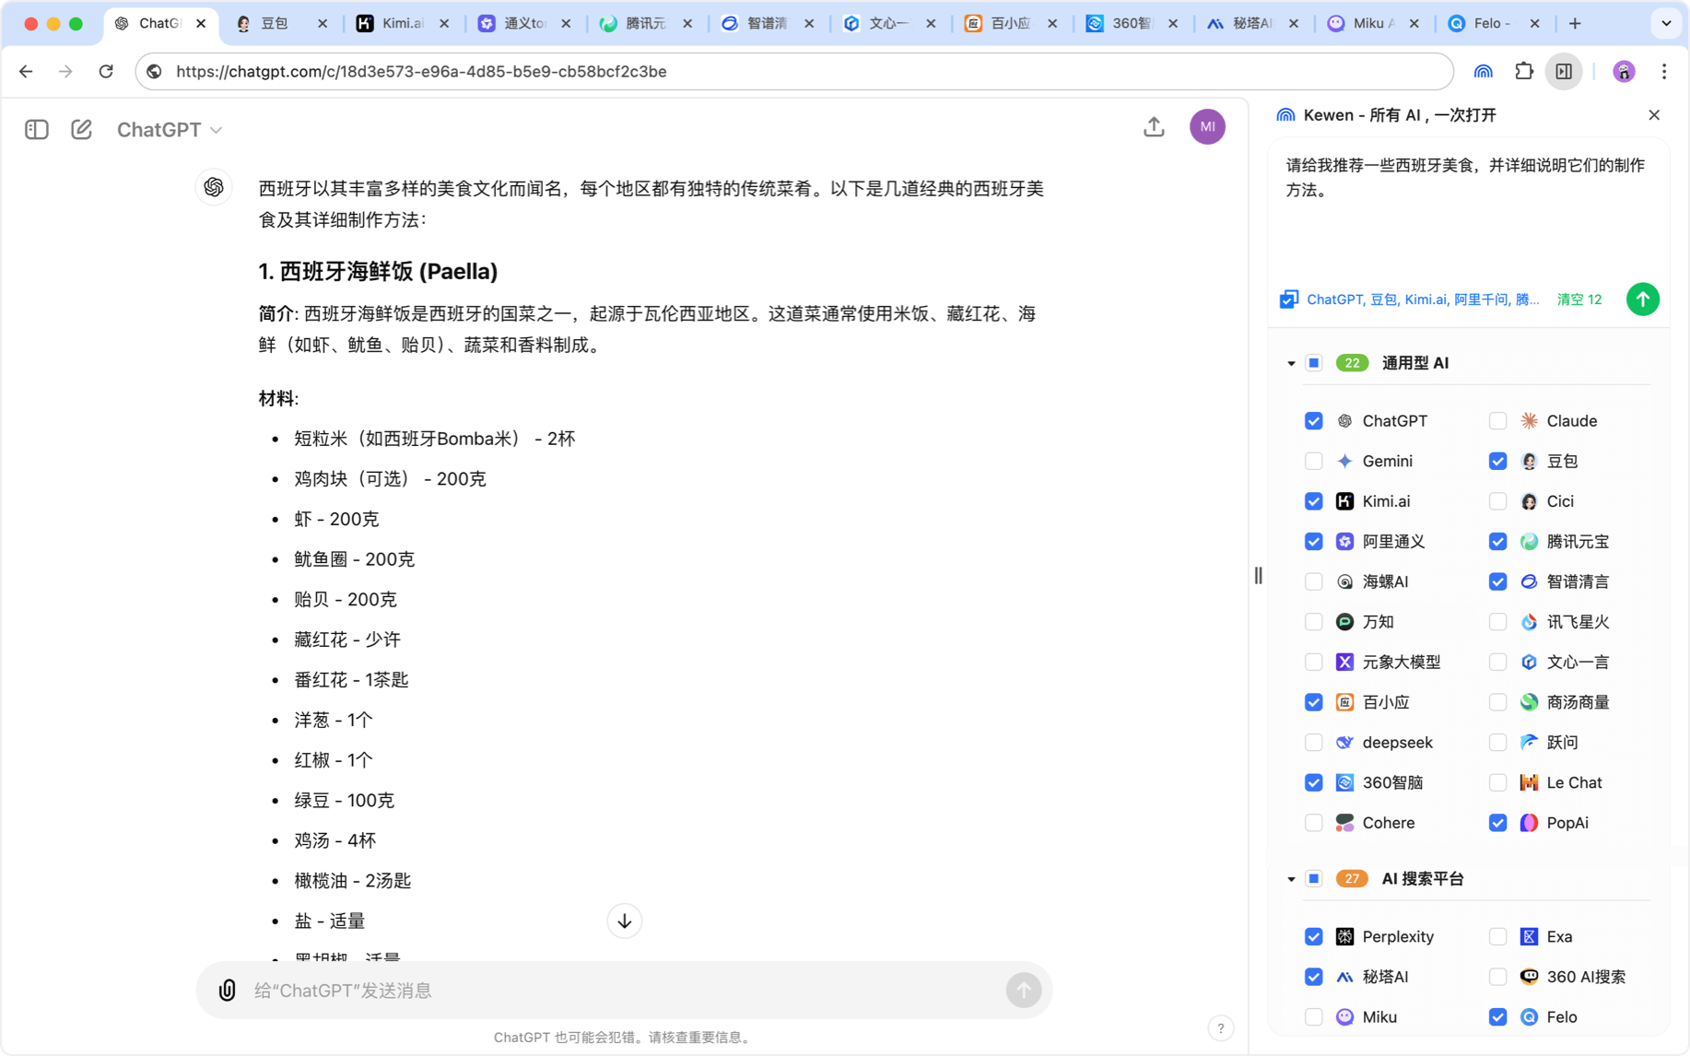Click the browser extensions puzzle icon
This screenshot has width=1690, height=1056.
(x=1523, y=71)
